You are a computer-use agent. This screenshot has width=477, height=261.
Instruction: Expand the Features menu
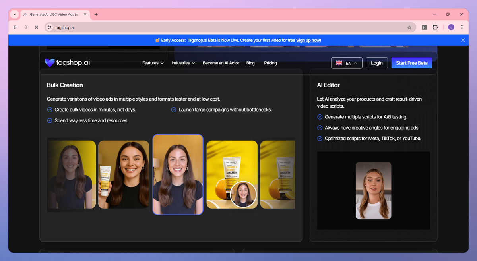[x=153, y=63]
